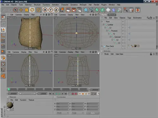Click the timeline playhead at frame 0
This screenshot has height=118, width=158.
pos(9,89)
